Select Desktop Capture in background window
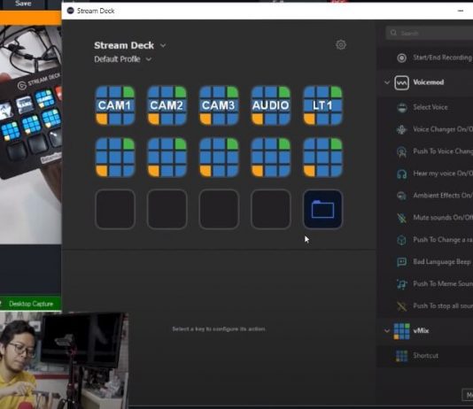The width and height of the screenshot is (473, 409). (30, 304)
